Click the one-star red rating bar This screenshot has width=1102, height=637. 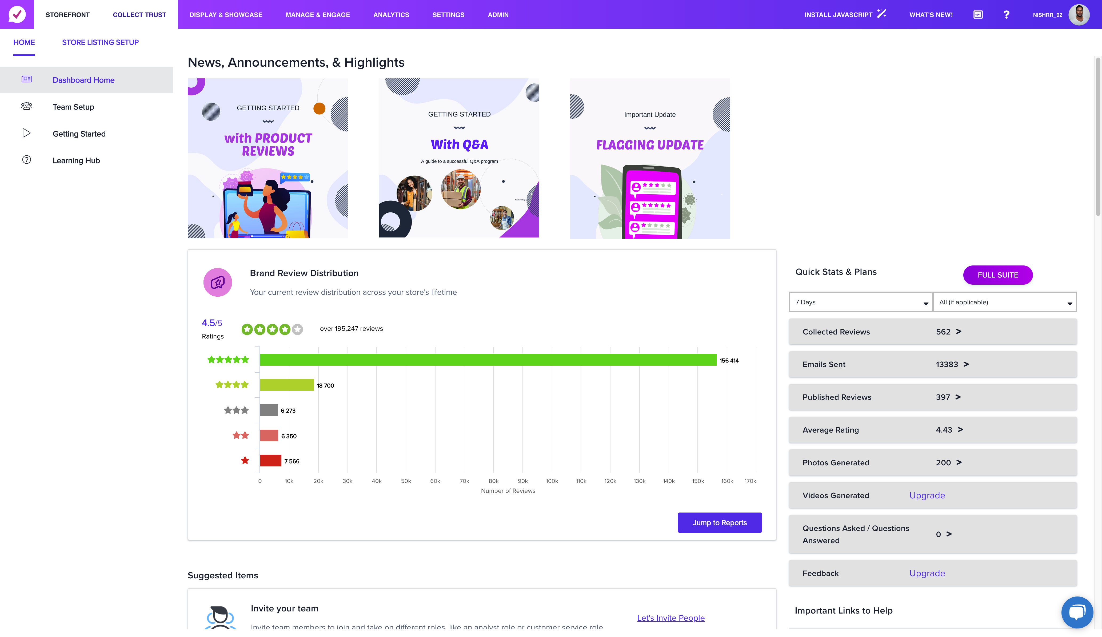tap(270, 461)
